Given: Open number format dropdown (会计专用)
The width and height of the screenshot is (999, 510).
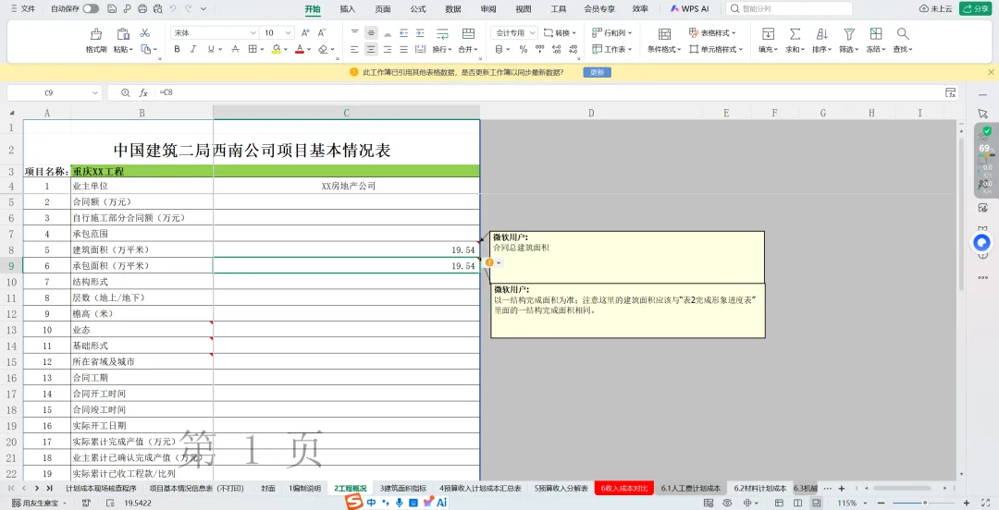Looking at the screenshot, I should [x=531, y=33].
